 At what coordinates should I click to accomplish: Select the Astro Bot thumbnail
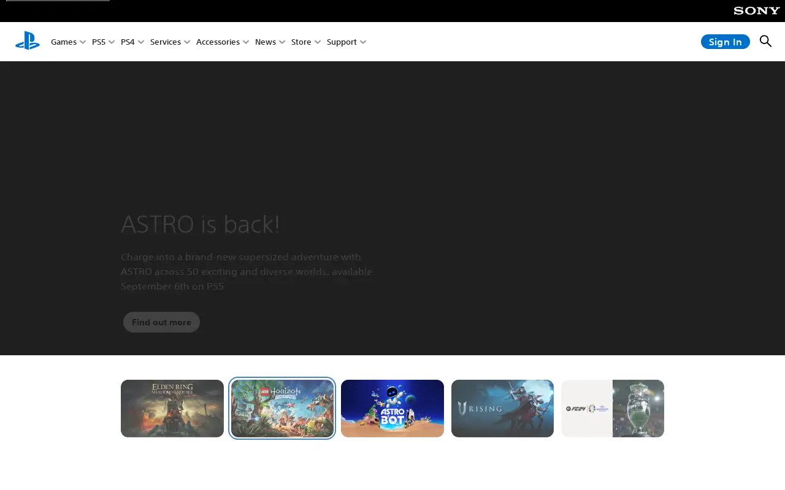(x=392, y=409)
